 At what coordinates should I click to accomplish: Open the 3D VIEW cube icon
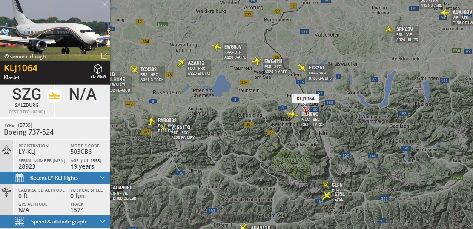pos(98,69)
